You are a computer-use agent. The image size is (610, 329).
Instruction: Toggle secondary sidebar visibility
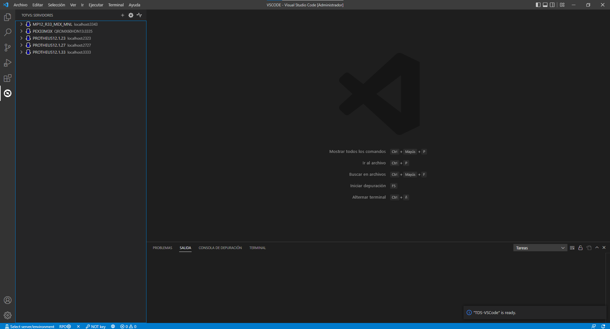552,5
